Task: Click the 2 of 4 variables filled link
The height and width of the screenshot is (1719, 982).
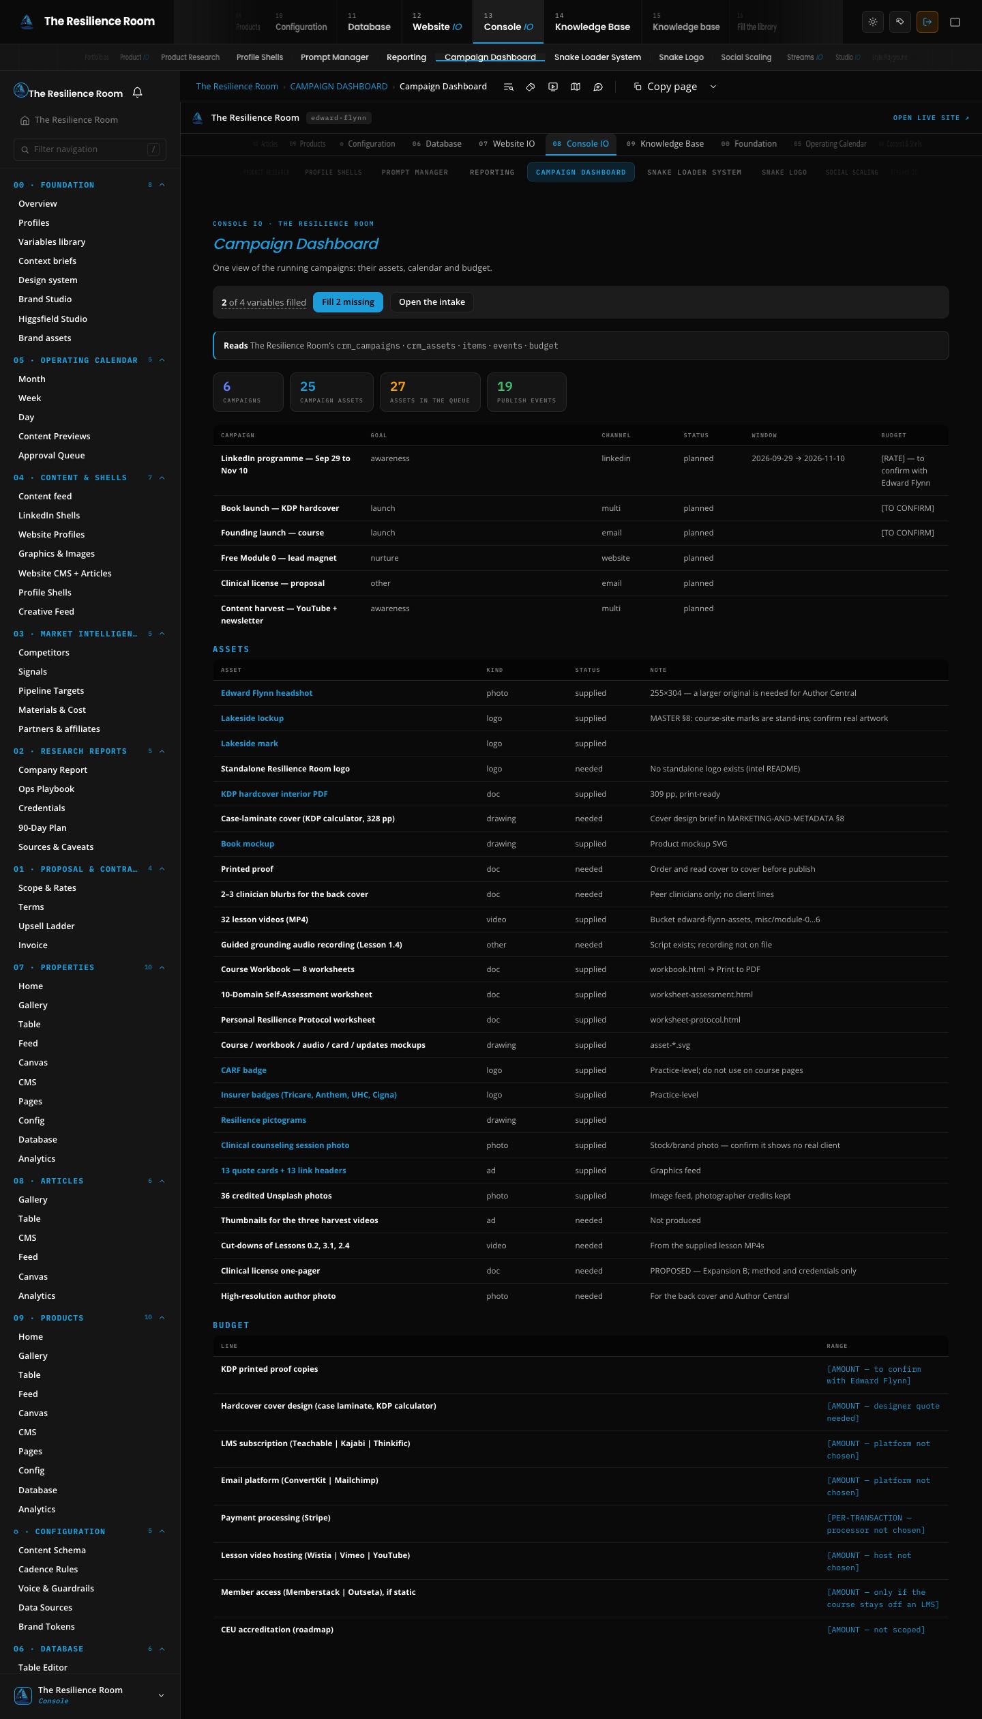Action: tap(263, 302)
